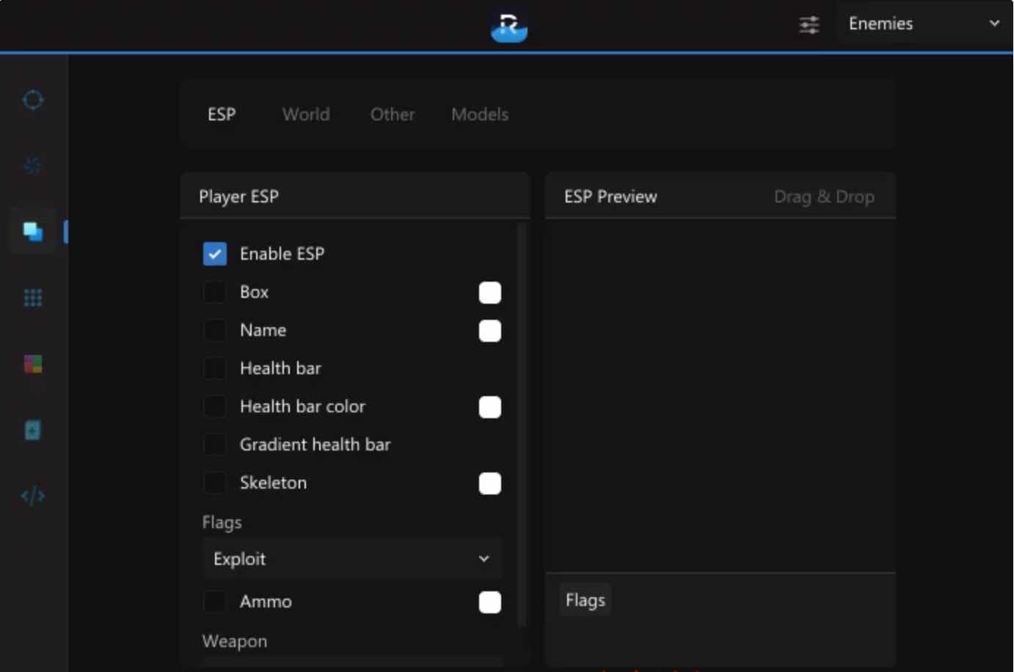Uncheck the Enable ESP checkbox
This screenshot has width=1014, height=672.
pyautogui.click(x=215, y=254)
